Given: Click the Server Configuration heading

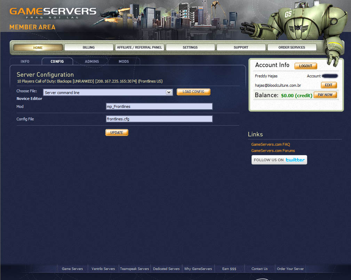Looking at the screenshot, I should click(45, 75).
